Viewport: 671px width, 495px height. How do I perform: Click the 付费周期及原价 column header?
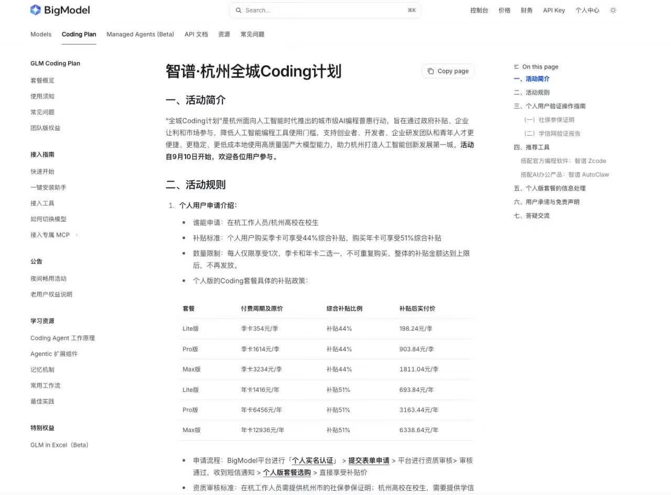click(x=262, y=309)
